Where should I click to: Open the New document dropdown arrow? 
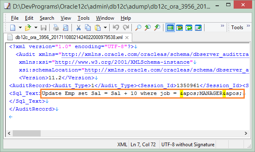[21, 28]
